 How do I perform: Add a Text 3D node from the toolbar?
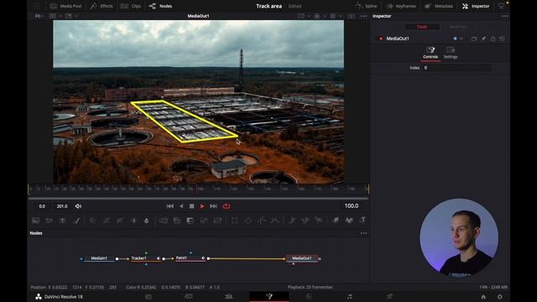pyautogui.click(x=362, y=220)
